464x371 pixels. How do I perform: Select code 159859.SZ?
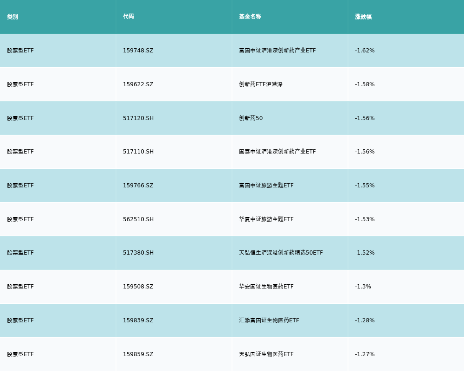(138, 354)
